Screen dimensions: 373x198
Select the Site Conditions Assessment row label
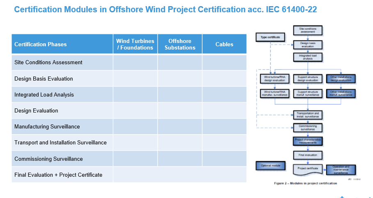pos(48,63)
